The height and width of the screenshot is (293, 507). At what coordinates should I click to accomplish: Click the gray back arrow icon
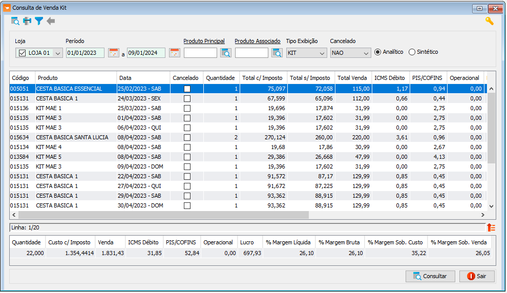point(51,22)
